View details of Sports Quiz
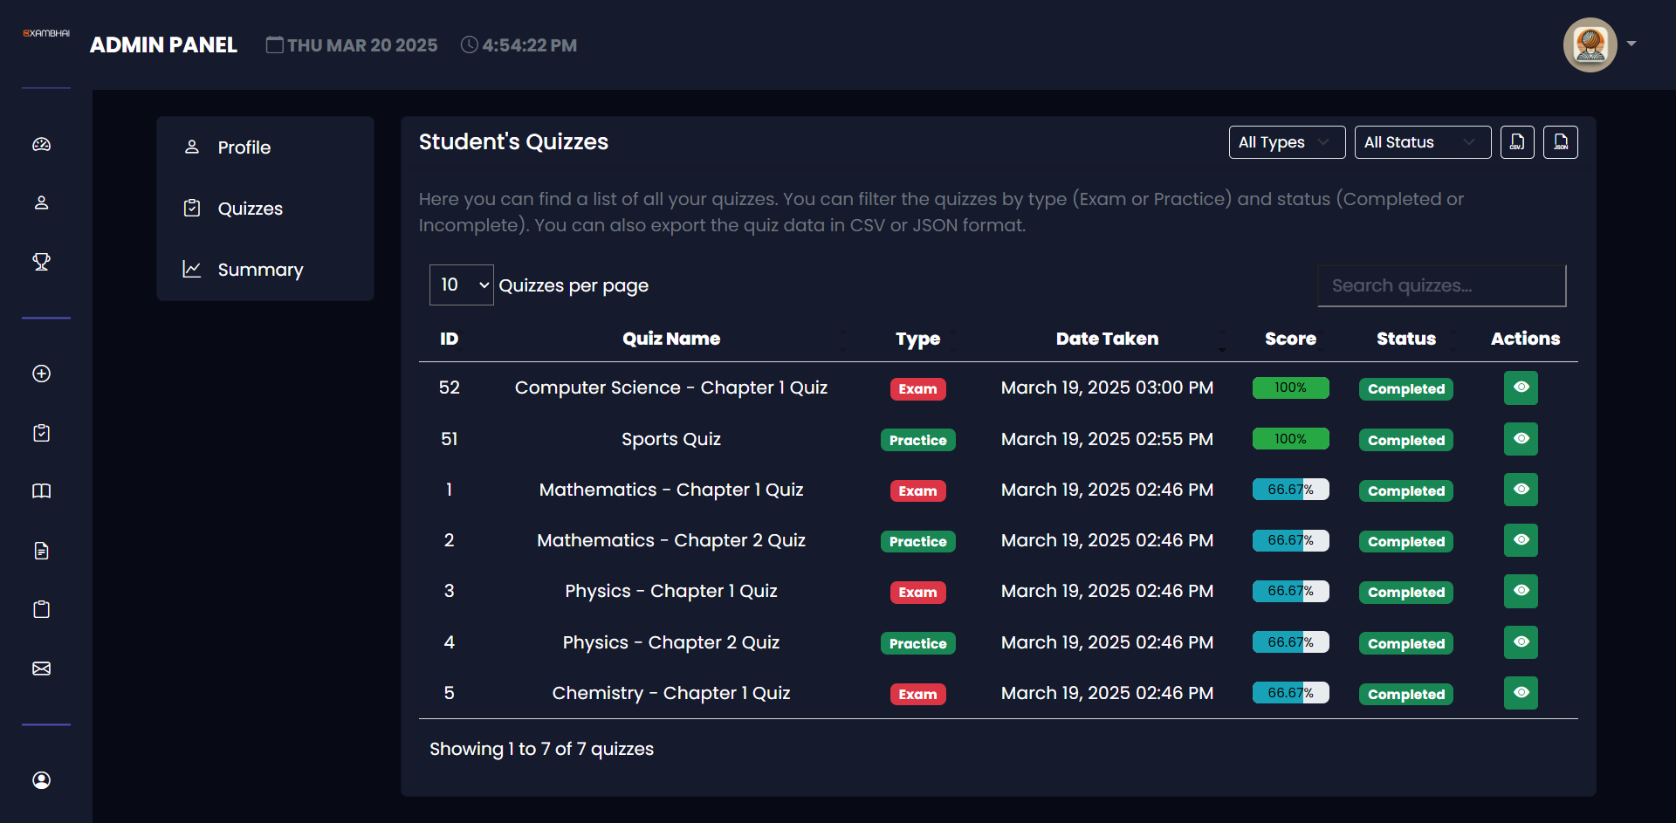 (x=1521, y=439)
